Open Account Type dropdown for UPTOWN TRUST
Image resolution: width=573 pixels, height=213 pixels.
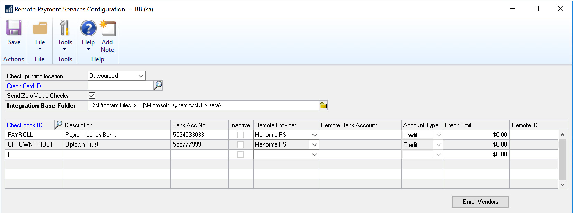coord(438,145)
